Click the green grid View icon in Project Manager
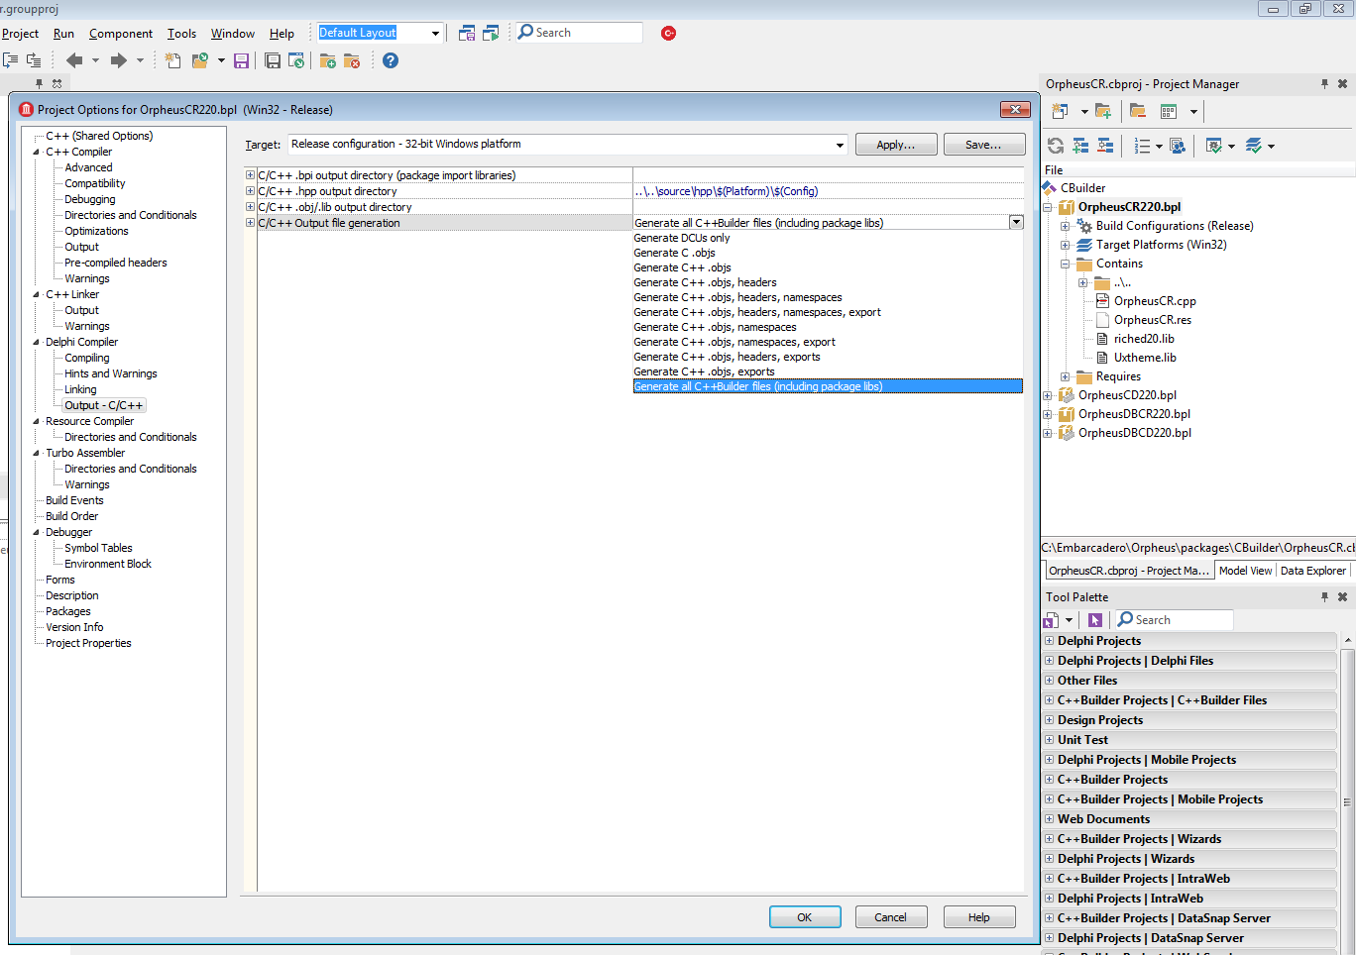The image size is (1356, 955). pos(1169,111)
